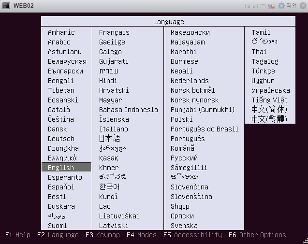Select Беларуская language

point(67,61)
